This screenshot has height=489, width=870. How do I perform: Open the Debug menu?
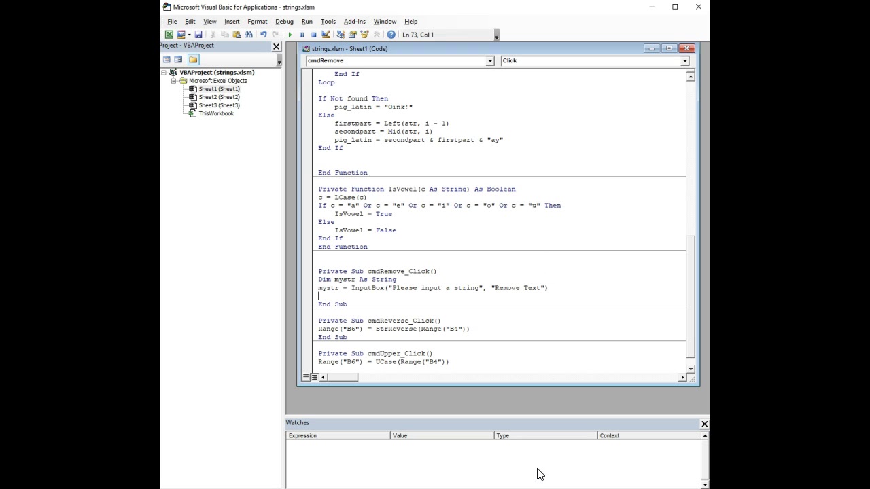(284, 22)
